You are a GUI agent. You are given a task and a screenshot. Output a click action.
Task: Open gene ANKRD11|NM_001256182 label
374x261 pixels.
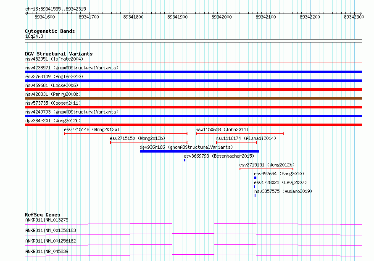pyautogui.click(x=50, y=241)
